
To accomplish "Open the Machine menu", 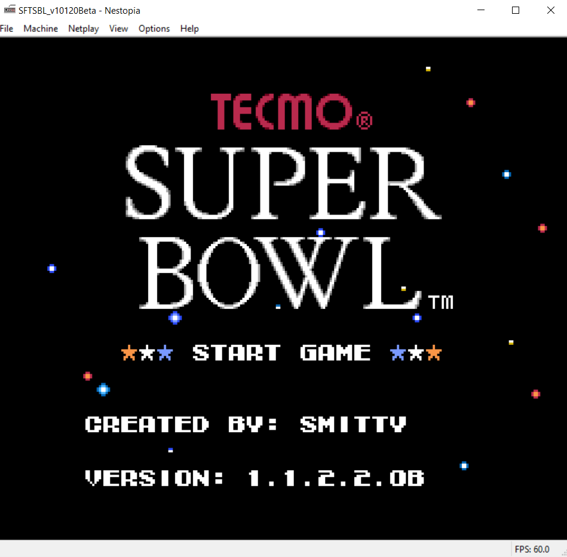I will 41,29.
